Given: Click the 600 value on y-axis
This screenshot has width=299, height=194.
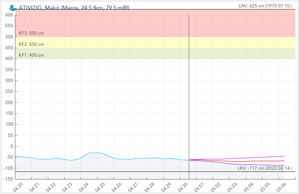Looking at the screenshot, I should pos(9,15).
